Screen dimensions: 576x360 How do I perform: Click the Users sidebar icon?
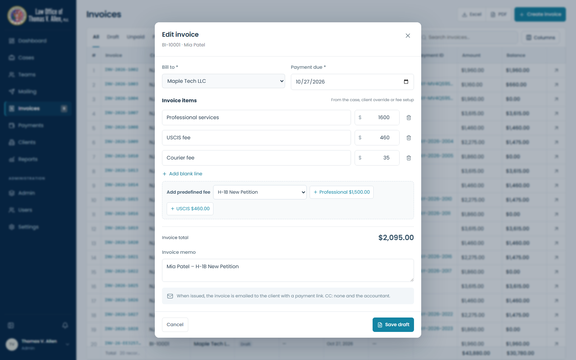click(12, 210)
